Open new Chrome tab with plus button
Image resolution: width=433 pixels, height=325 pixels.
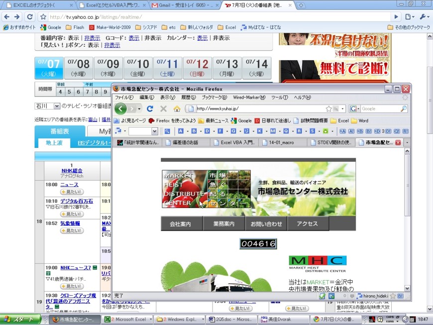pos(301,5)
